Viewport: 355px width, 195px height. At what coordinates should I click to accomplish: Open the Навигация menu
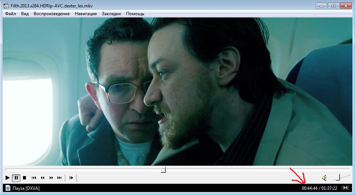click(x=86, y=14)
